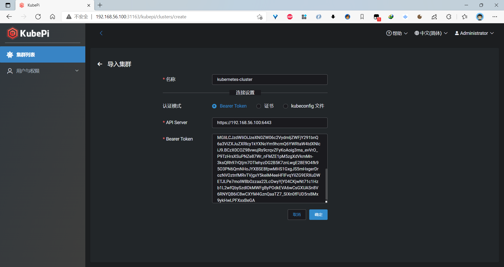This screenshot has height=267, width=504.
Task: Click the colored squares extension icon
Action: click(x=304, y=17)
